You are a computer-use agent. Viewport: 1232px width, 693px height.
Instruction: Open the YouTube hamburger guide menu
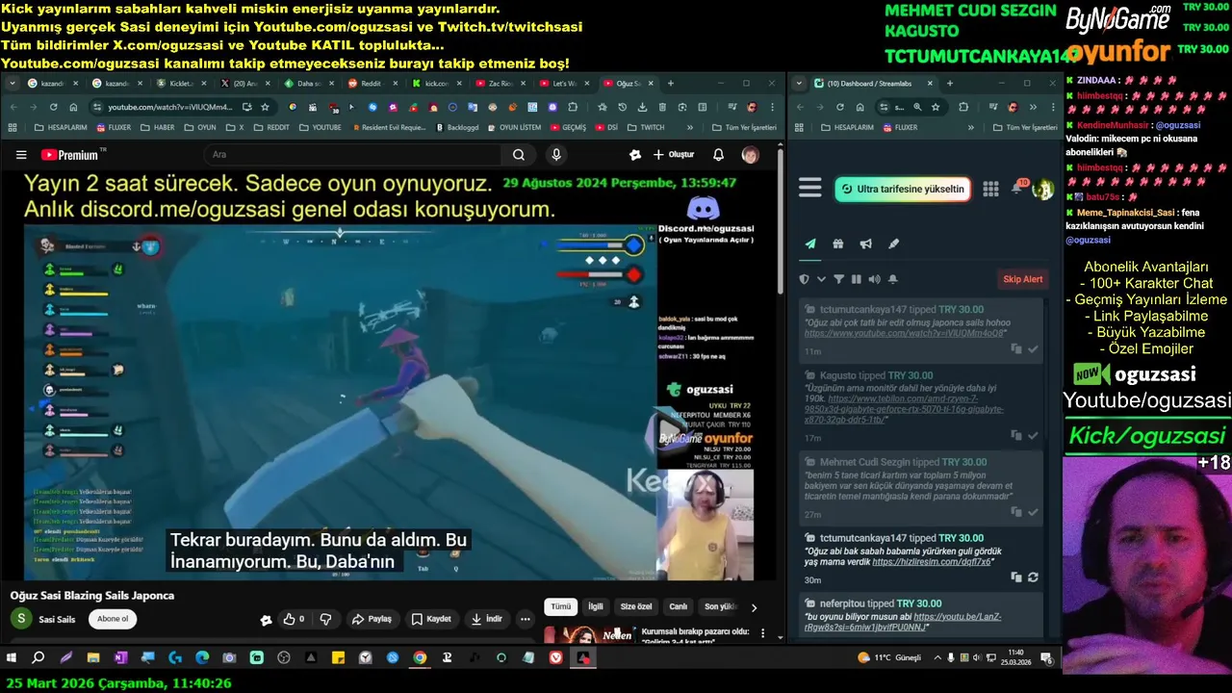tap(21, 155)
